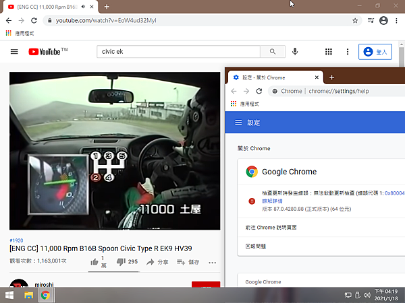Screen dimensions: 405x303
Task: Open more actions ellipsis below the video
Action: [213, 263]
